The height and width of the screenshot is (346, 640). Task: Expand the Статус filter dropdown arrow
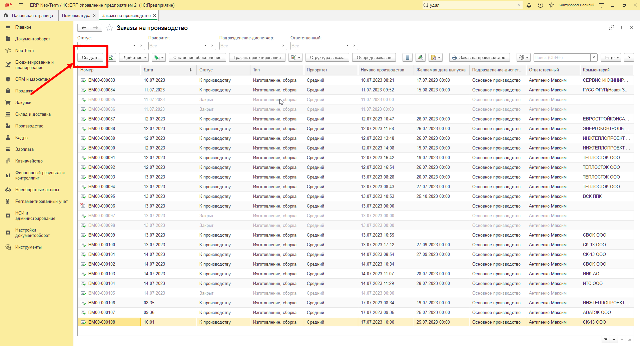(x=134, y=46)
